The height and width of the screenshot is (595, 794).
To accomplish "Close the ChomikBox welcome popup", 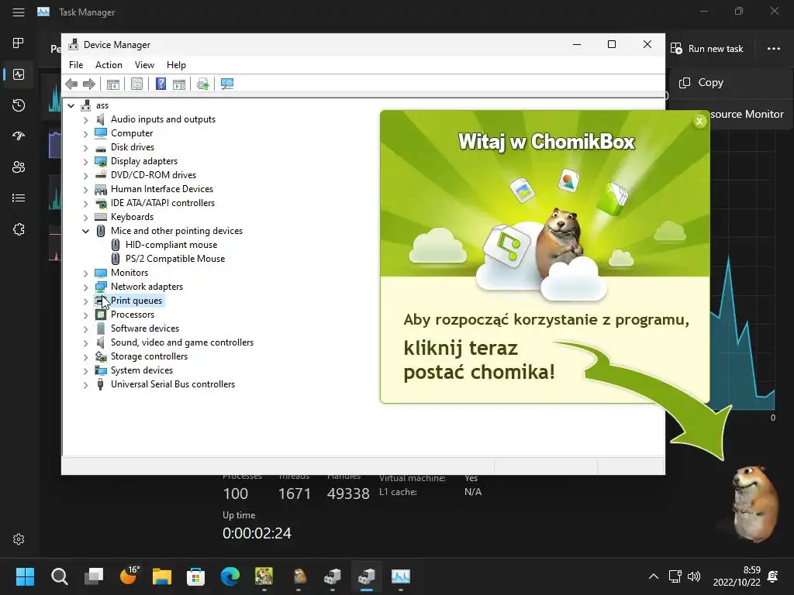I will tap(700, 122).
